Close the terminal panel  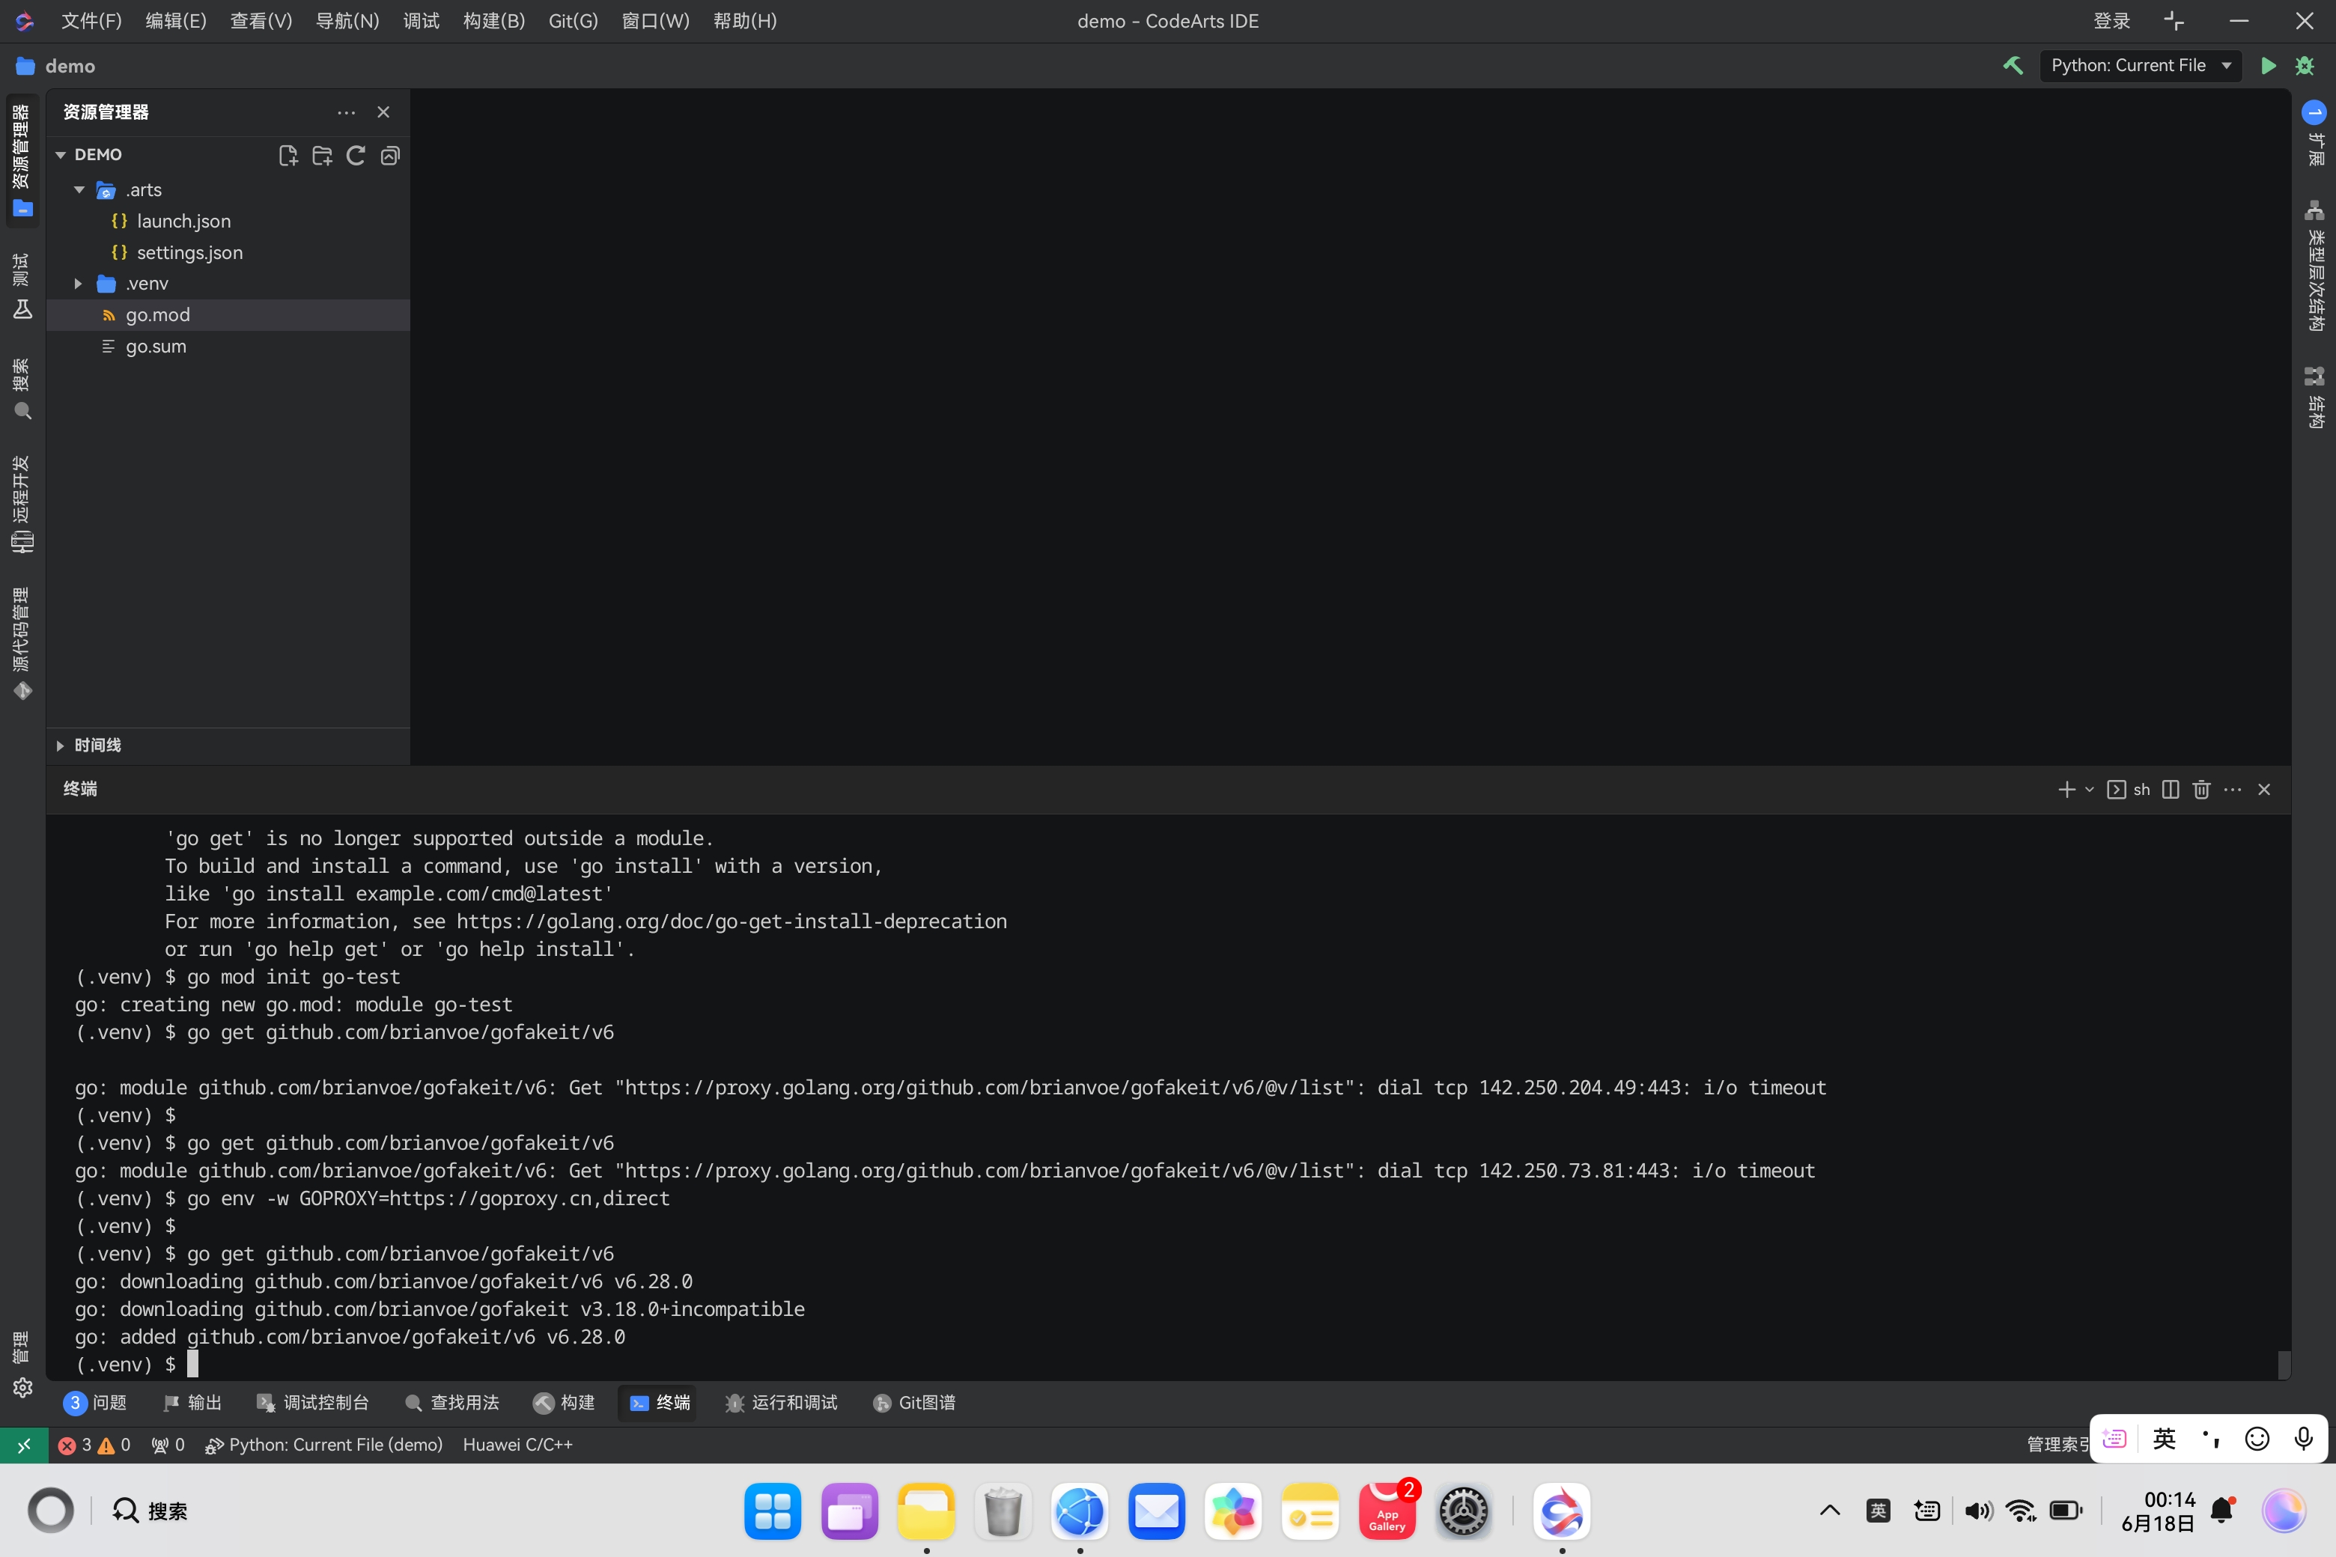pos(2264,790)
